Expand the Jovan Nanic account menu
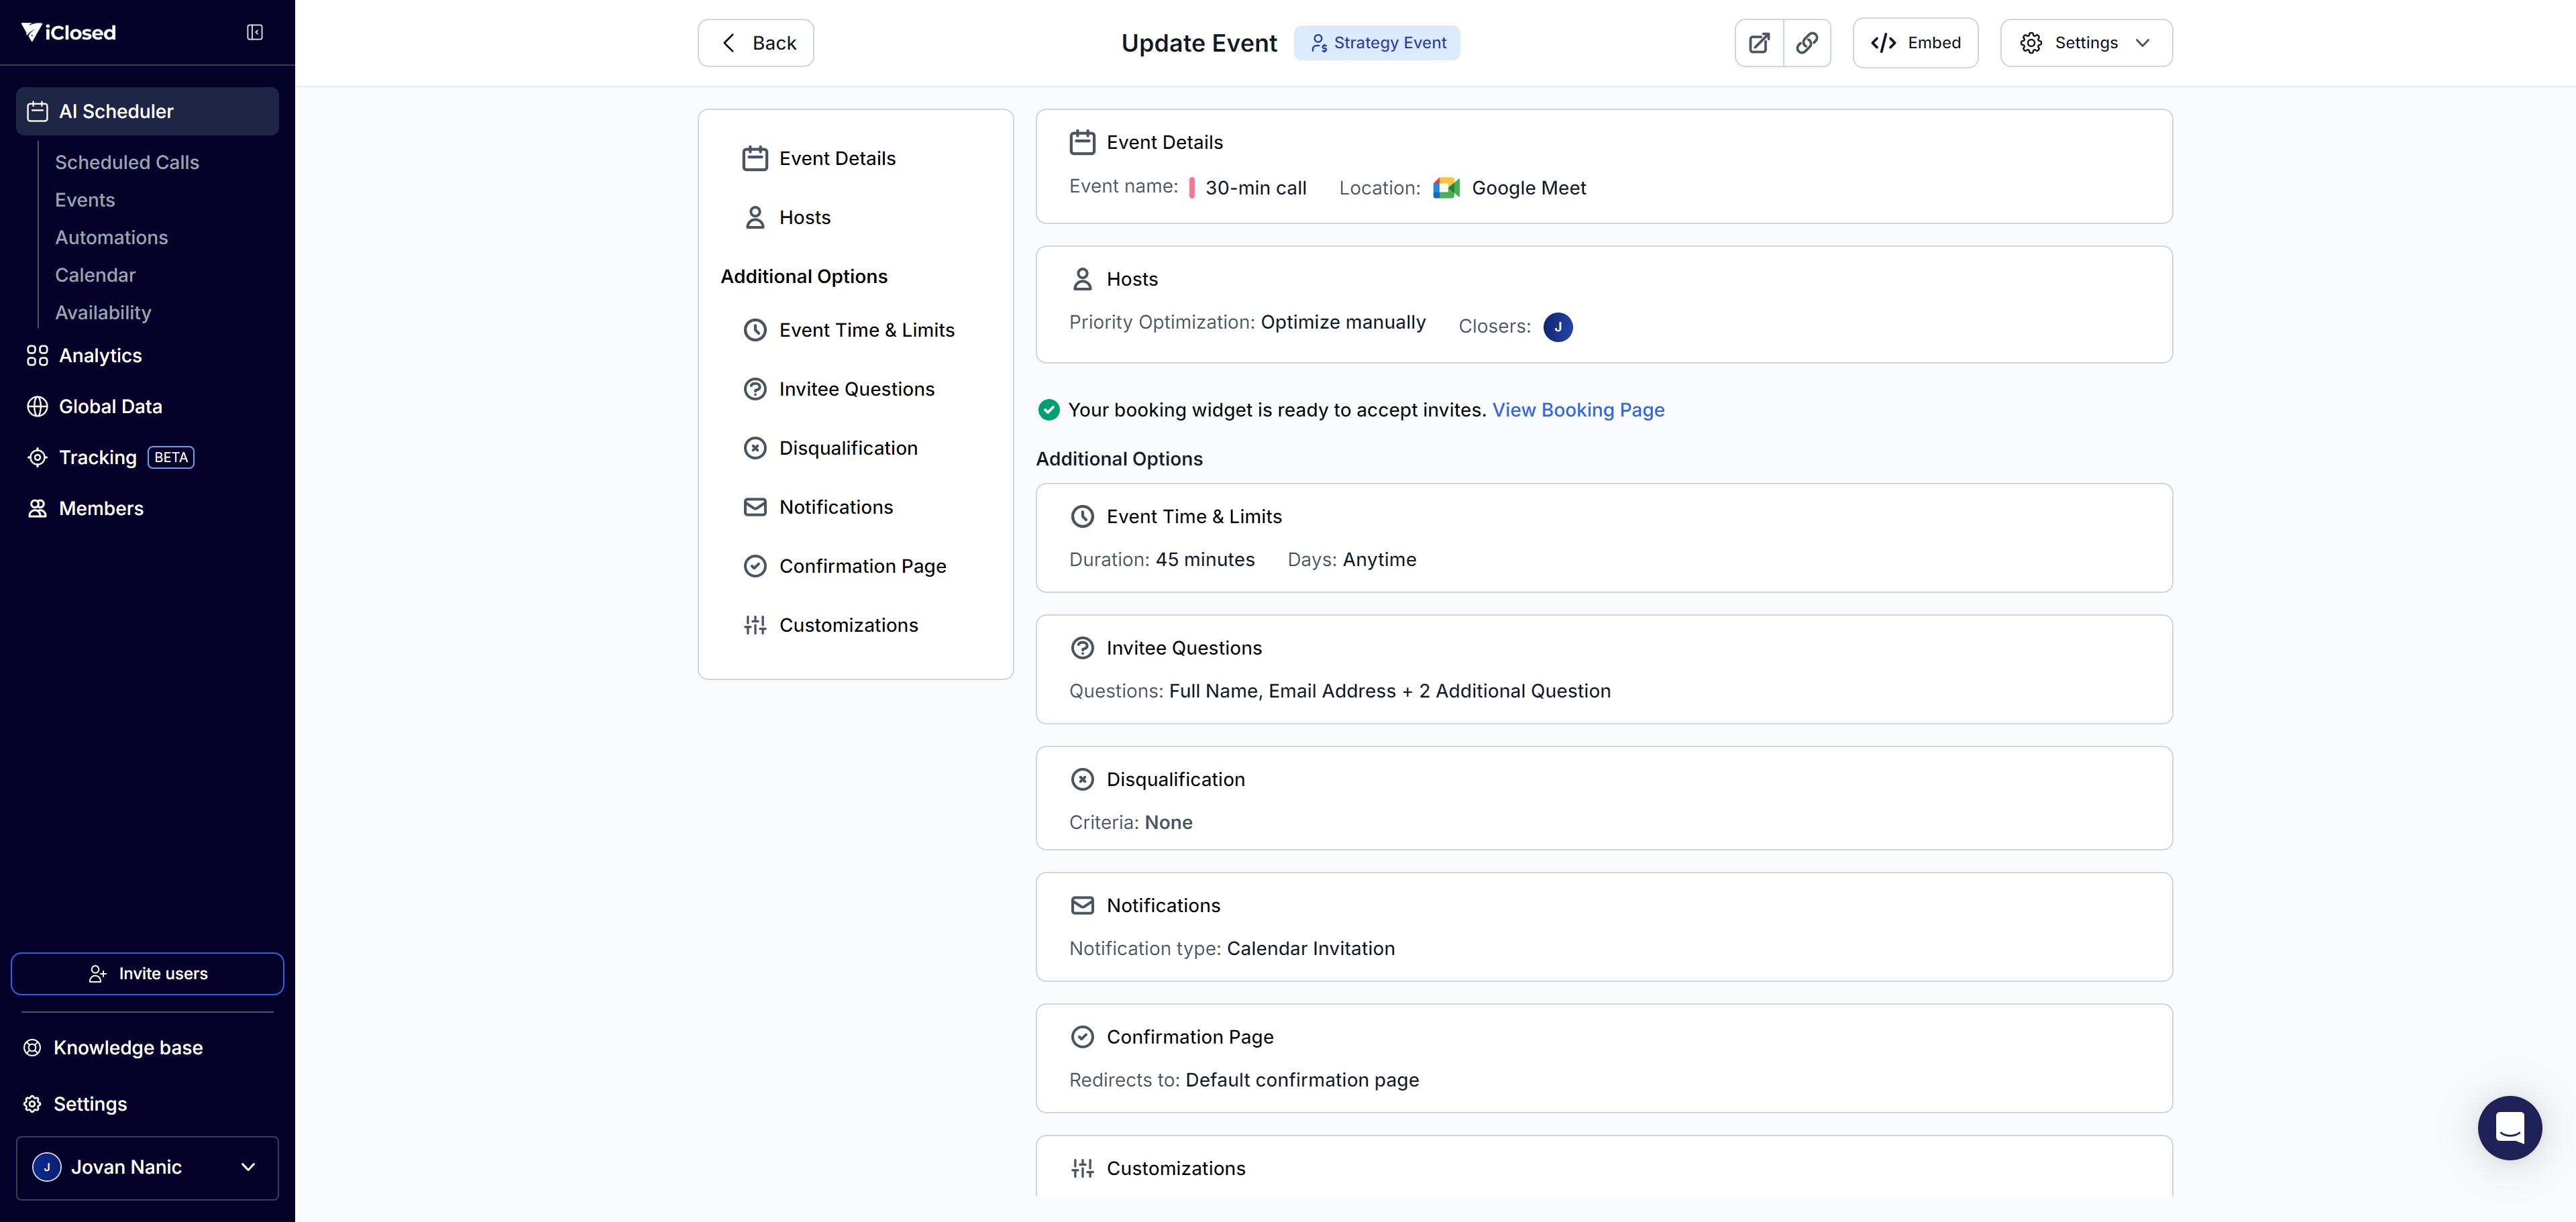The width and height of the screenshot is (2576, 1222). click(147, 1167)
